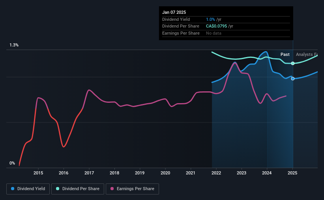This screenshot has height=200, width=324.
Task: Click the 2022 x-axis year label
Action: click(x=216, y=173)
